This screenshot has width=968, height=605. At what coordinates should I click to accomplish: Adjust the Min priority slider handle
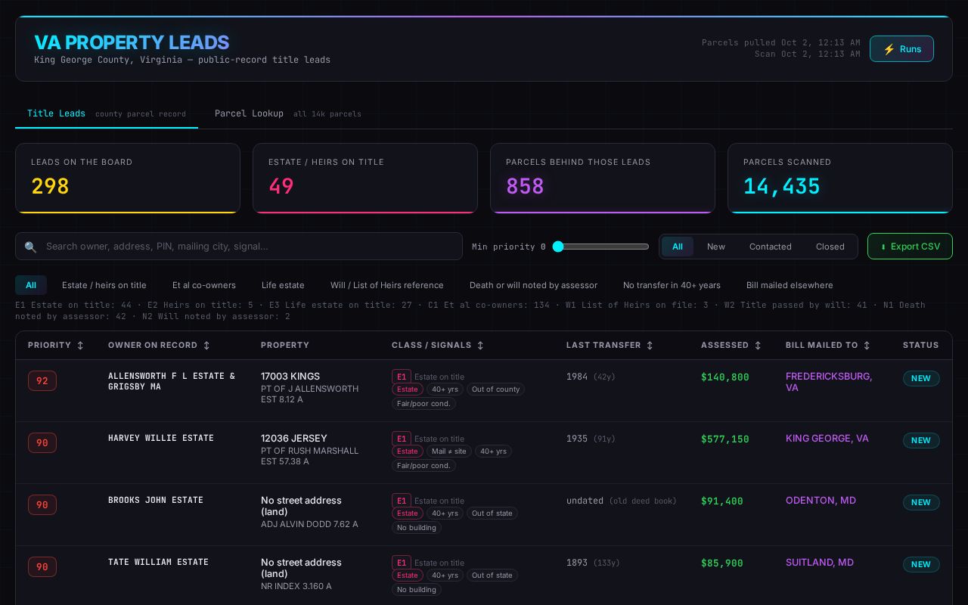click(x=558, y=247)
